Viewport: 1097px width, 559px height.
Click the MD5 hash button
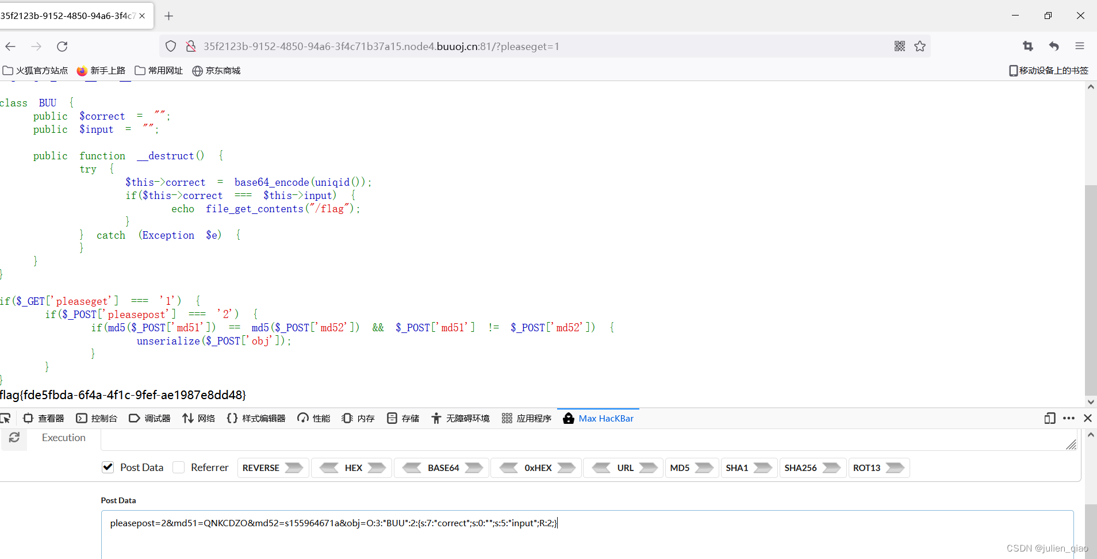point(692,468)
